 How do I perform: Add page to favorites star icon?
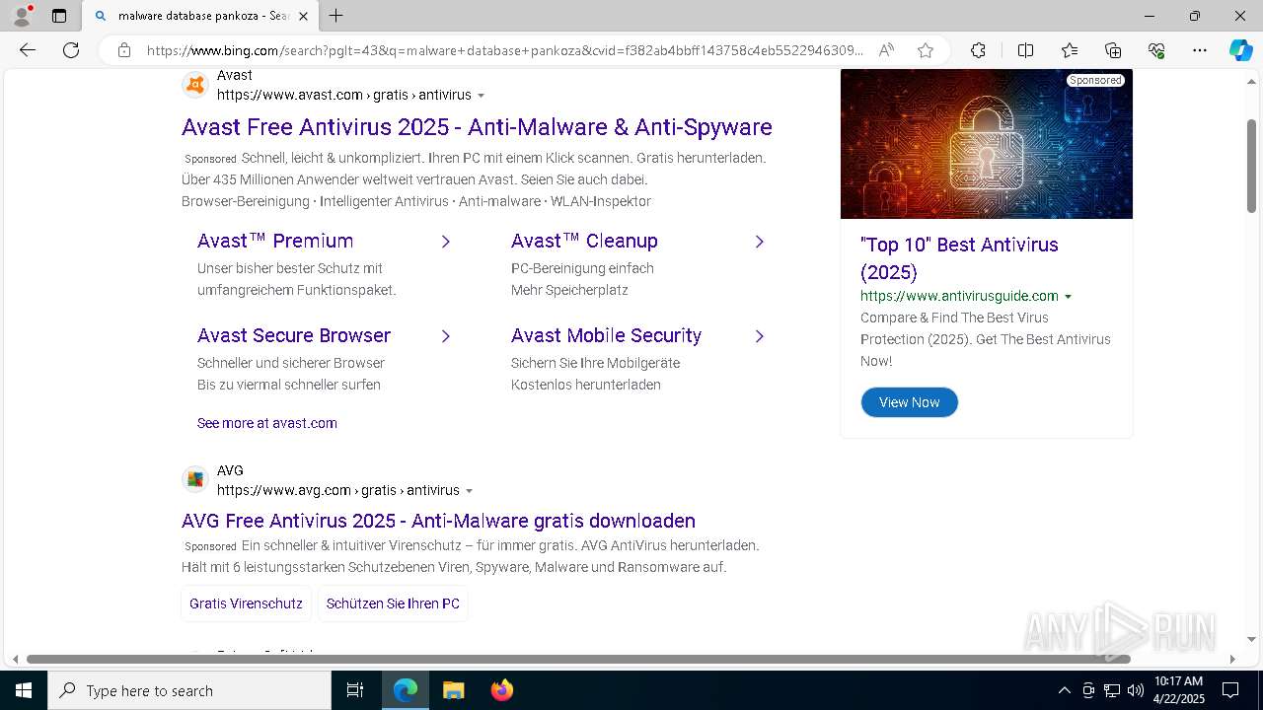click(925, 50)
